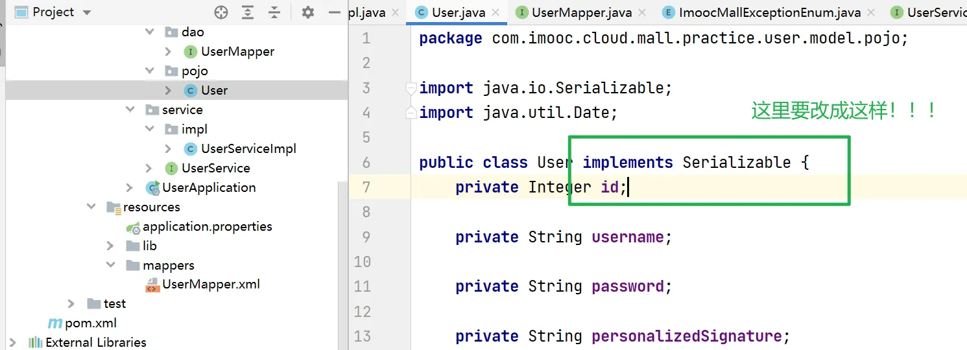Screen dimensions: 967x350
Task: Hide the Project tool window
Action: click(x=335, y=12)
